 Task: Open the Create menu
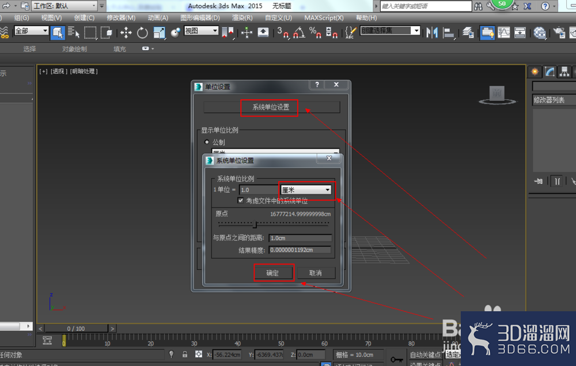84,18
